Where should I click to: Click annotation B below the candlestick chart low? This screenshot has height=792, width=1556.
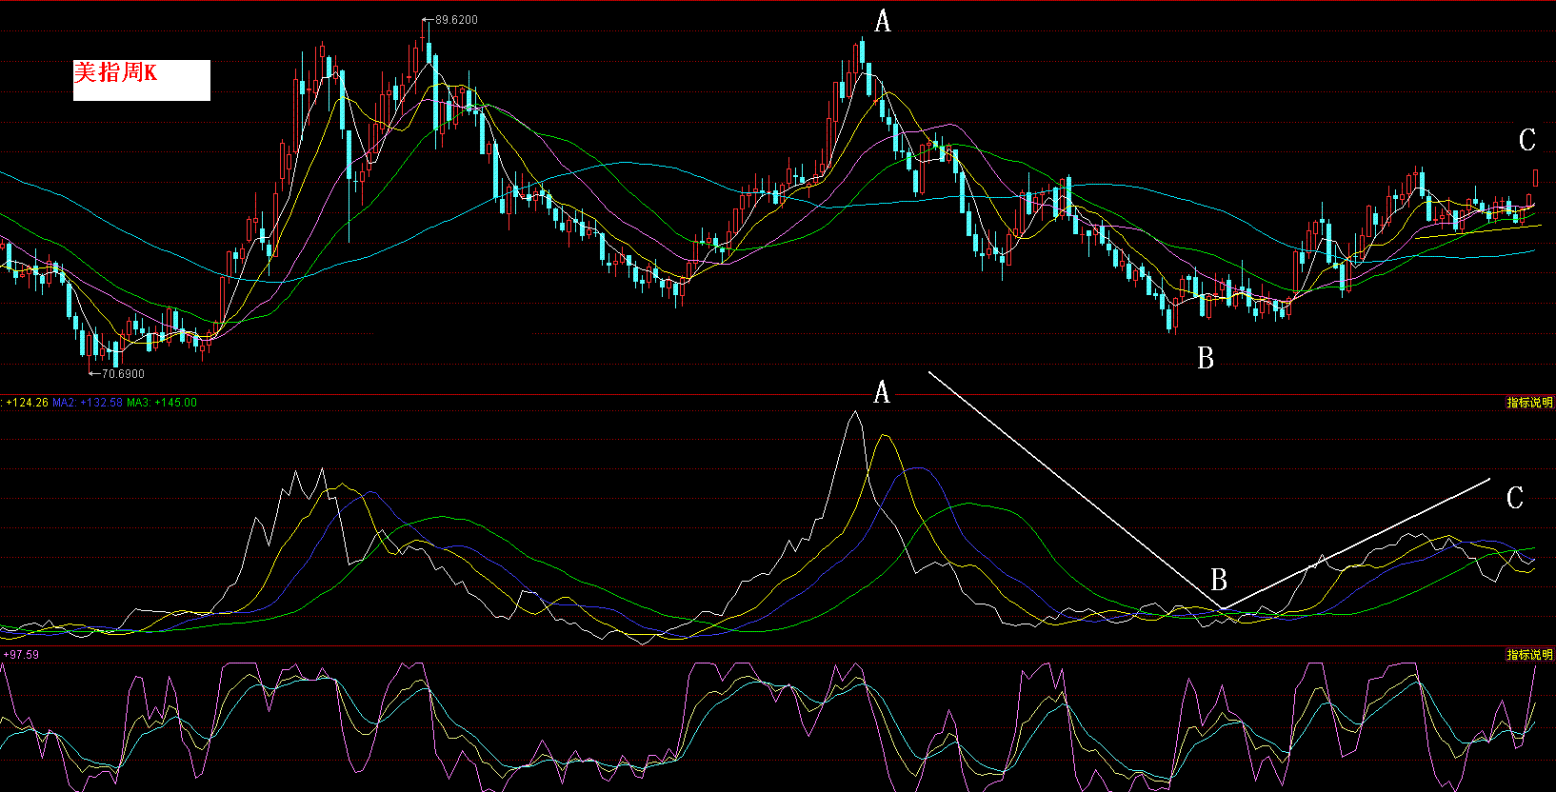[1206, 359]
